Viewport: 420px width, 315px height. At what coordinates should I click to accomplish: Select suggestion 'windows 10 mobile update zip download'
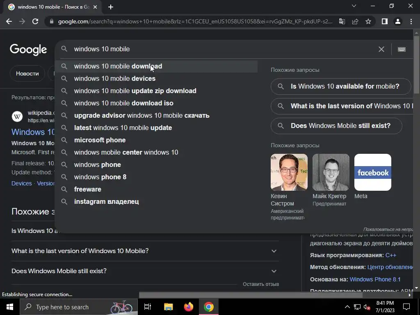click(156, 91)
